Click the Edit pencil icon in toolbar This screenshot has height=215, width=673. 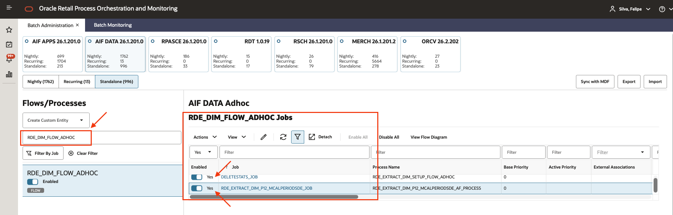tap(264, 137)
